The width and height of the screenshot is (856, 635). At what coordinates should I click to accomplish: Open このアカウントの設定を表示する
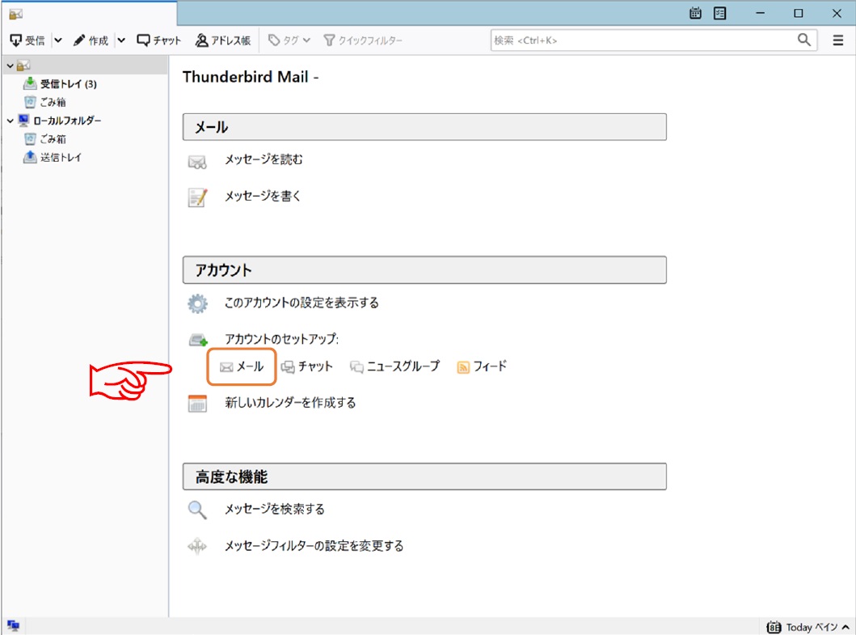tap(301, 303)
